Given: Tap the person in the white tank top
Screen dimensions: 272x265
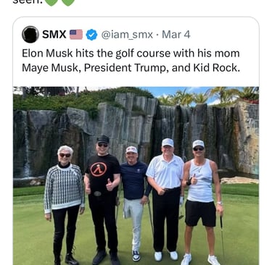Looking at the screenshot, I should point(201,201).
